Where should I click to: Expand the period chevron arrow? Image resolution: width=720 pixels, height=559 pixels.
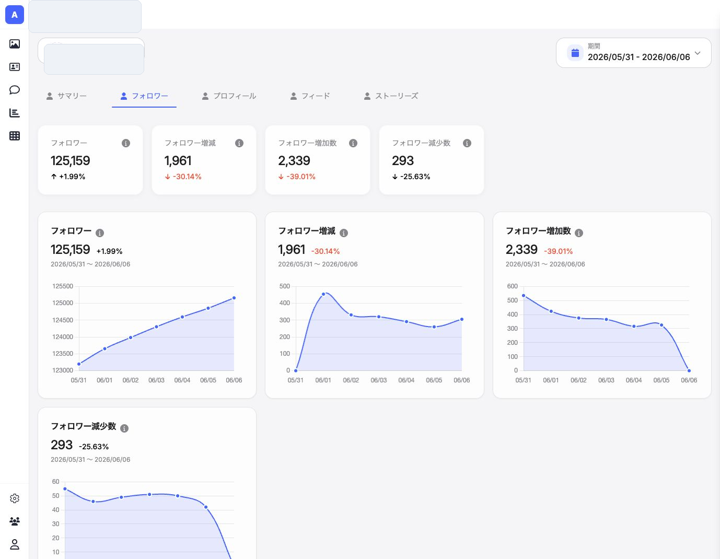698,53
